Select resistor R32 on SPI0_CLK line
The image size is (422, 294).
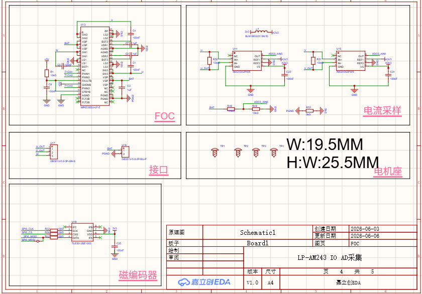click(x=54, y=231)
